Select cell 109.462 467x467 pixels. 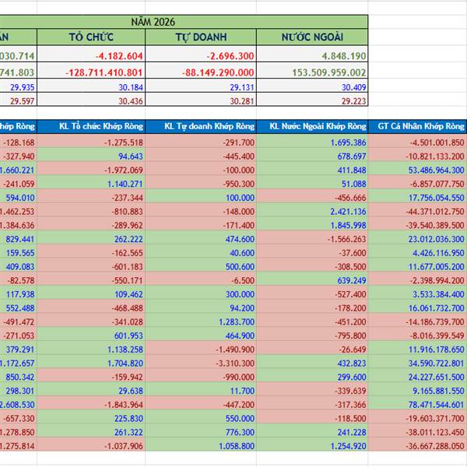click(91, 293)
